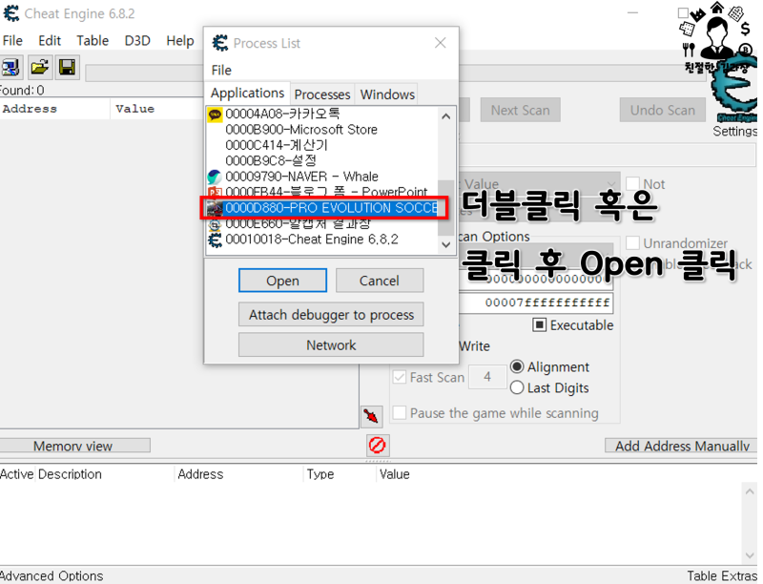The width and height of the screenshot is (763, 584).
Task: Toggle the Executable checkbox
Action: 539,324
